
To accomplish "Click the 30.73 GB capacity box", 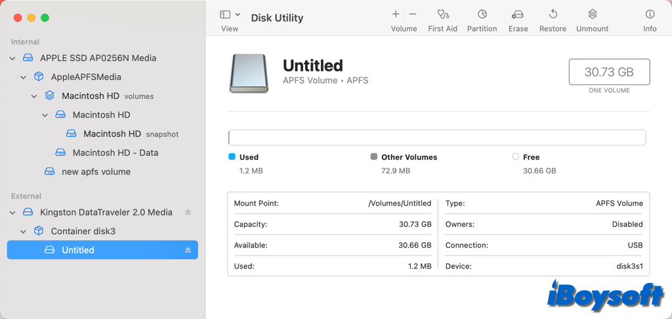I will (x=609, y=72).
